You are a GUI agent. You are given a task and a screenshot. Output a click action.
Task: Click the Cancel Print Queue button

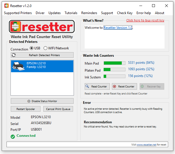pyautogui.click(x=58, y=109)
